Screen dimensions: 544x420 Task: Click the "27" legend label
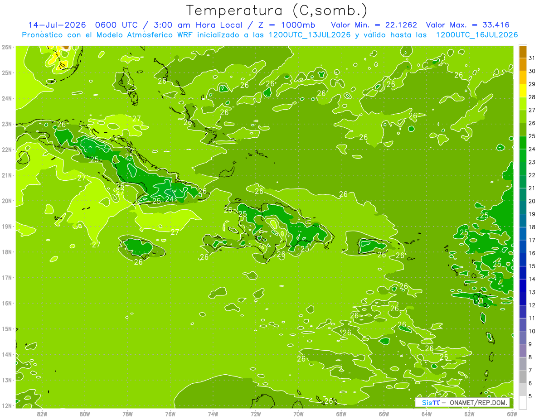point(532,110)
